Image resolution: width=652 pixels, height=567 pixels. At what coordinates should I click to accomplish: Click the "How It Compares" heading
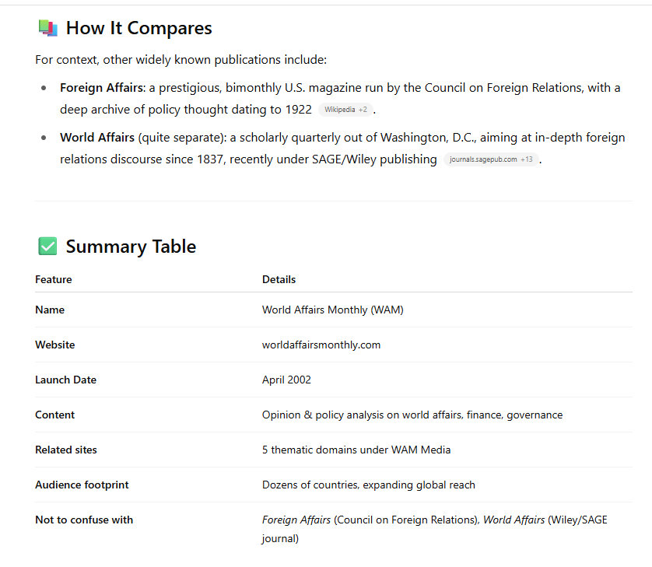138,28
